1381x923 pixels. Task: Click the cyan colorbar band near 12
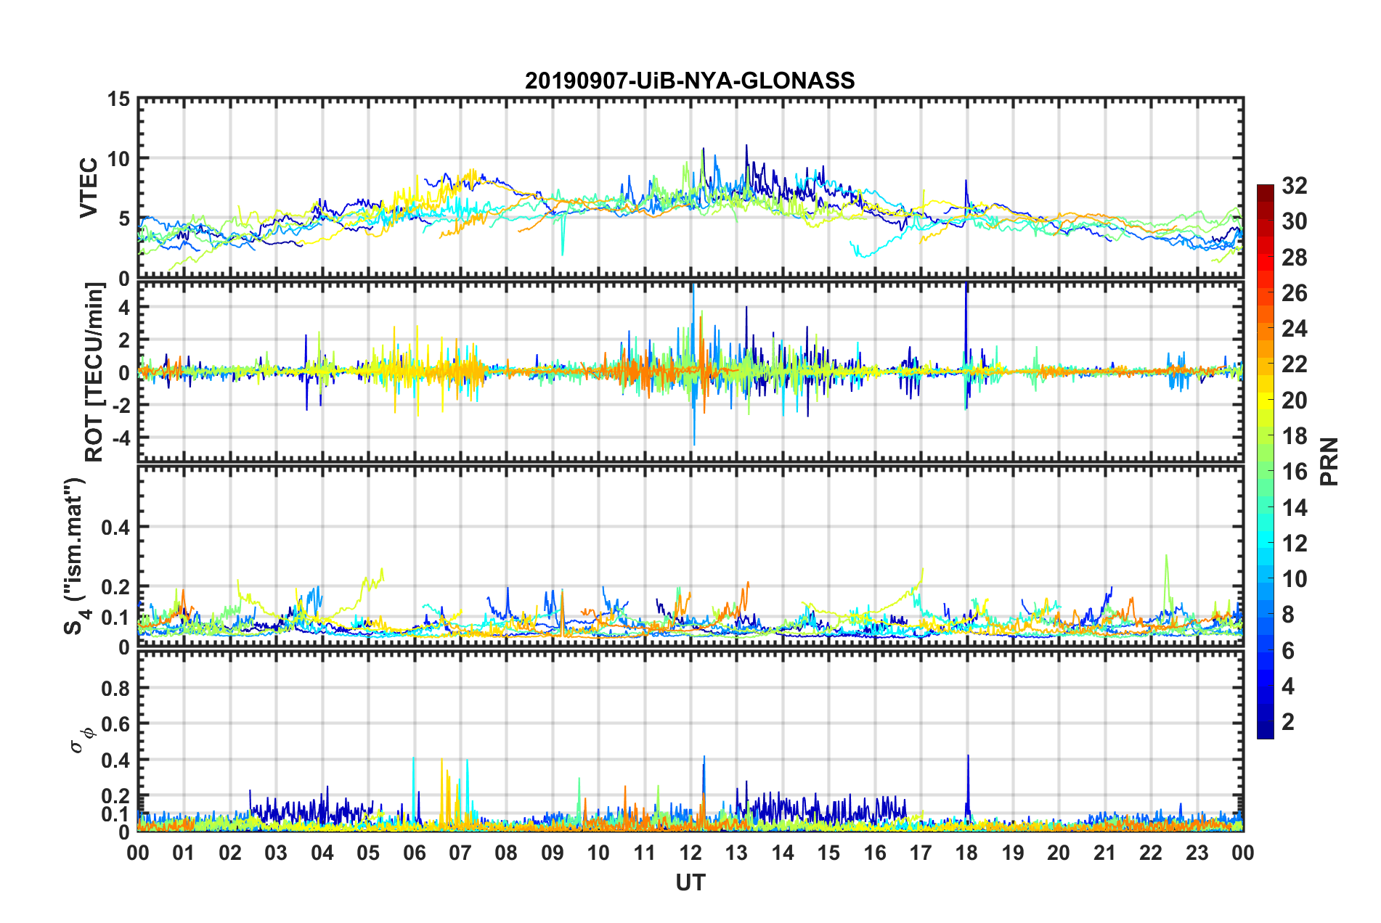1265,543
